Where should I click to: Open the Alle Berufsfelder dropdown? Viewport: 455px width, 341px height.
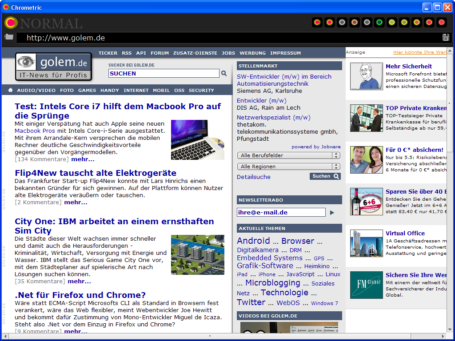point(289,155)
